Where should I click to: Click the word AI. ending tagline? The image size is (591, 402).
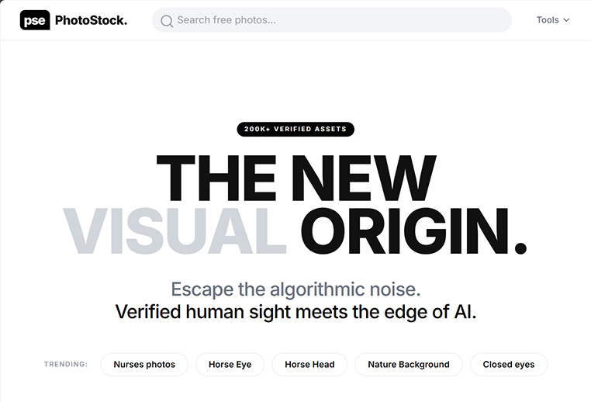[465, 312]
